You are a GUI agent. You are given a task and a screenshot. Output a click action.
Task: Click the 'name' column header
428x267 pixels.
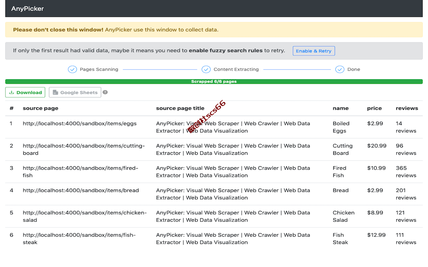click(341, 108)
